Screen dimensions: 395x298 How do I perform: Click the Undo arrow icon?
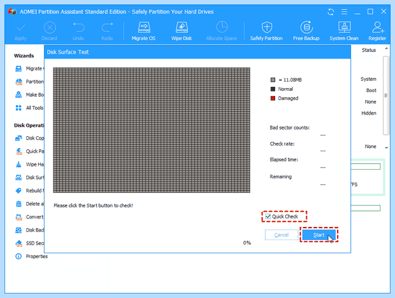pos(78,27)
